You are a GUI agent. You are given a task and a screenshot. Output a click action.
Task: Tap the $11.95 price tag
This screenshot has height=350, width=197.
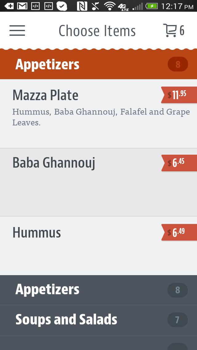tap(179, 95)
